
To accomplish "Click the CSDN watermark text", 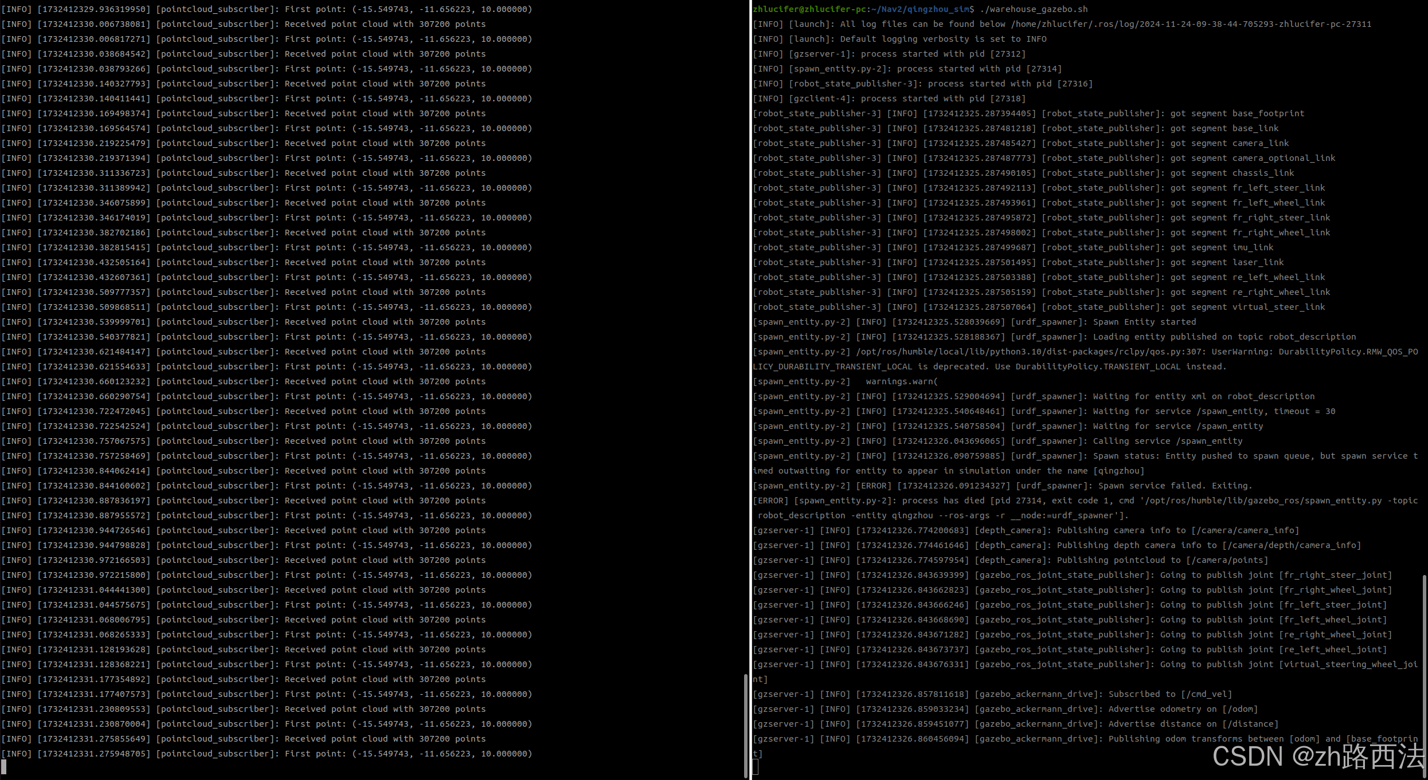I will (x=1317, y=756).
